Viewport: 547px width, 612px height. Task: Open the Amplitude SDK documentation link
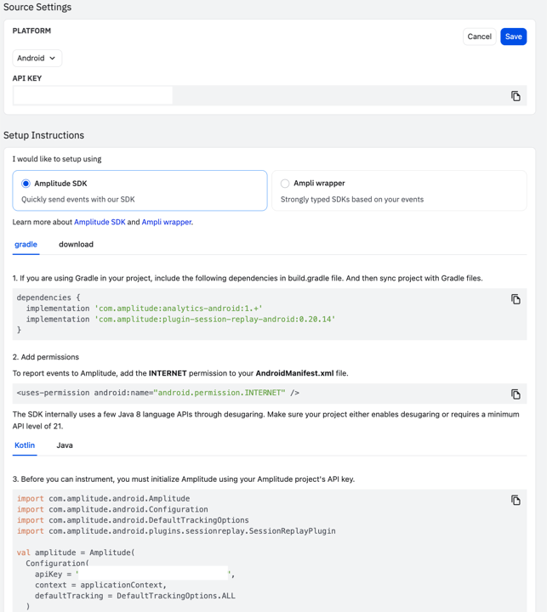click(x=100, y=222)
